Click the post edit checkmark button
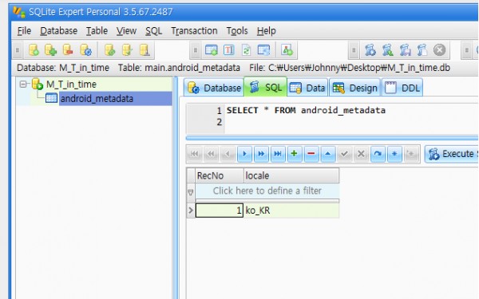Viewport: 479px width, 299px height. [x=345, y=154]
